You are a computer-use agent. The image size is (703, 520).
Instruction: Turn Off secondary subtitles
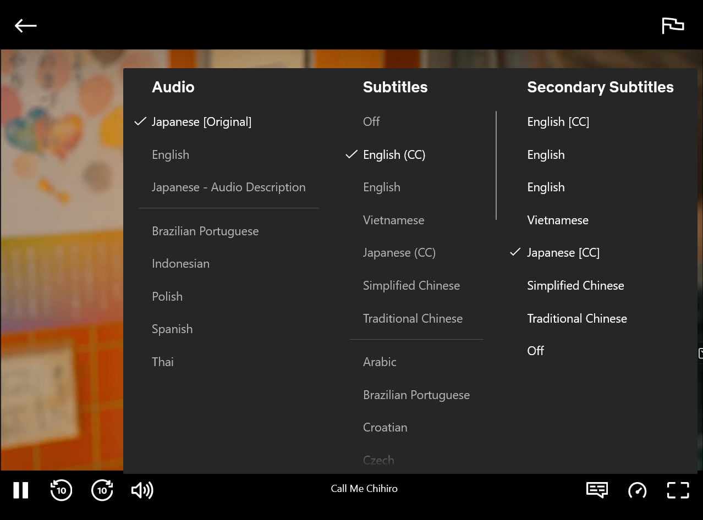(x=535, y=351)
